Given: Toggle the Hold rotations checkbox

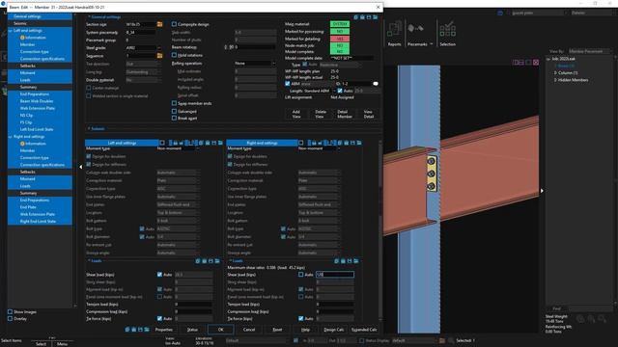Looking at the screenshot, I should click(x=174, y=55).
